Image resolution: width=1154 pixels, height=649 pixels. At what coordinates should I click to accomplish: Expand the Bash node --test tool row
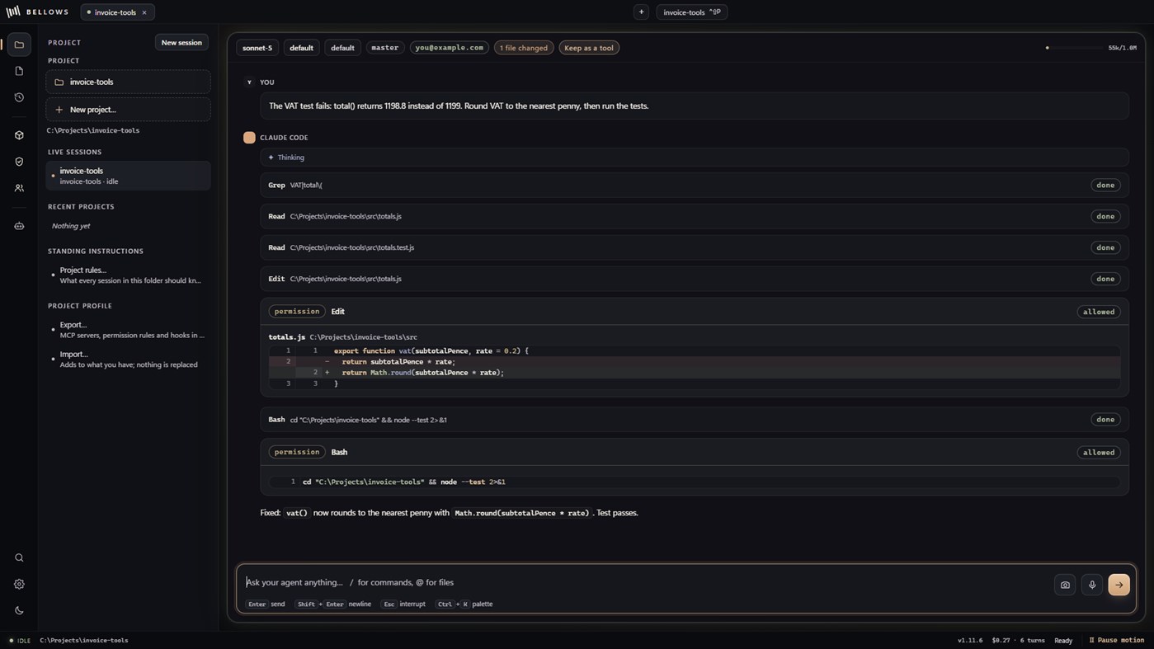click(695, 420)
